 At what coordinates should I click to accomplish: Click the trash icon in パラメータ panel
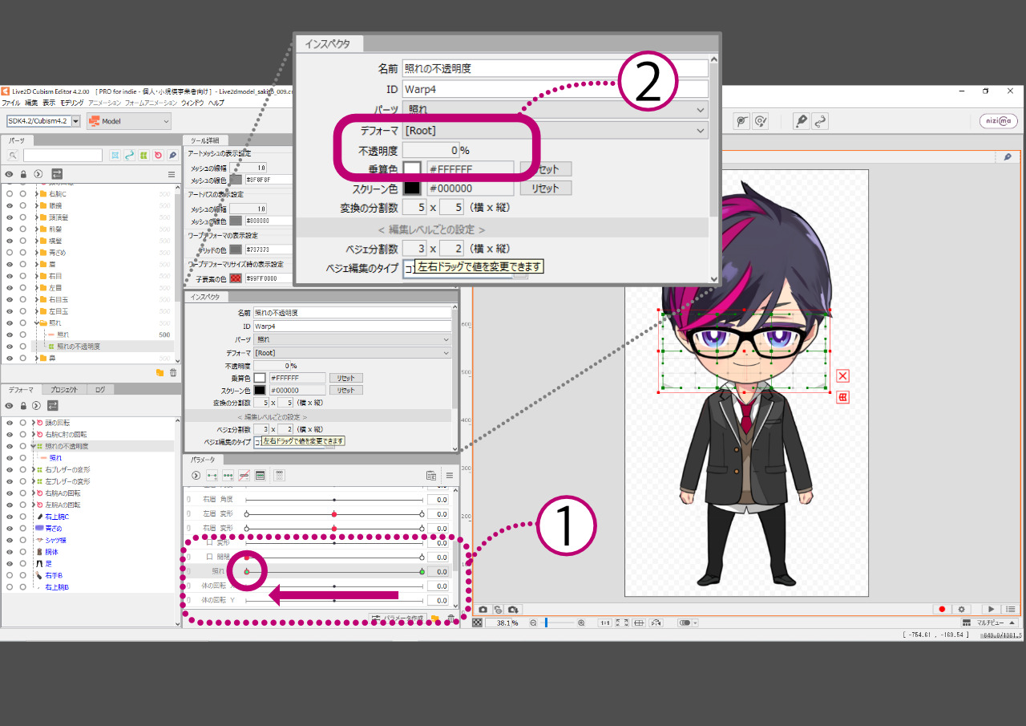tap(451, 619)
